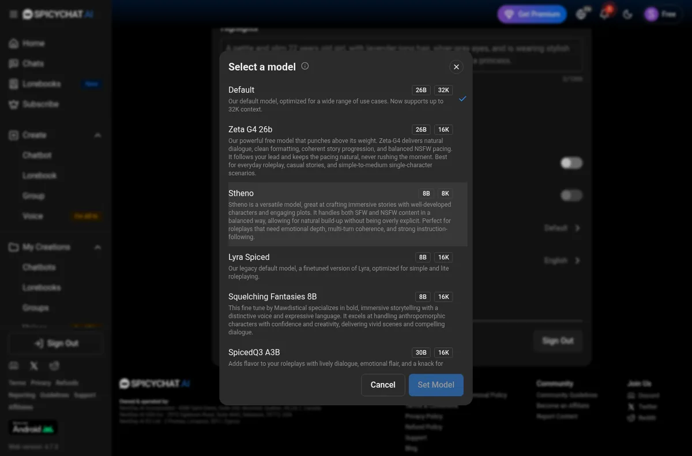
Task: Flip the toggle directly above the Default setting row
Action: (571, 195)
